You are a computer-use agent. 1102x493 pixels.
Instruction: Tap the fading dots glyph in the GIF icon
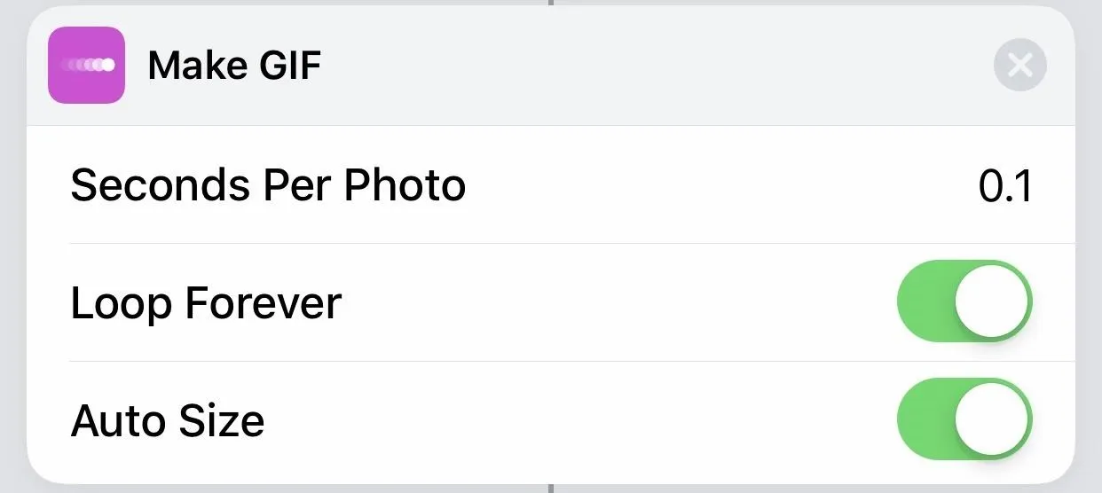pyautogui.click(x=87, y=65)
